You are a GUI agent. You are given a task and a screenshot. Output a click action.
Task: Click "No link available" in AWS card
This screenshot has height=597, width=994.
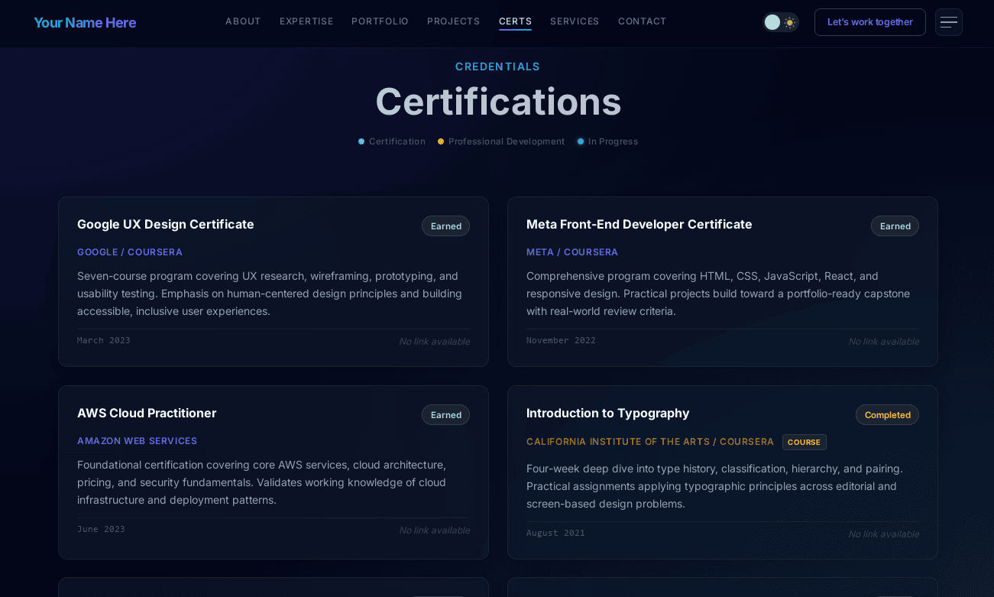434,530
